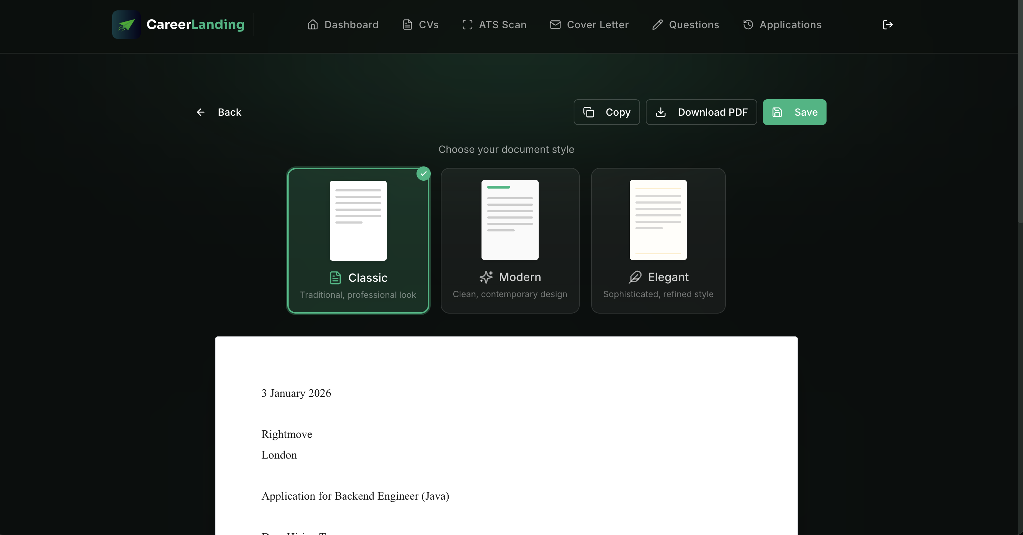Click the cover letter document preview
1023x535 pixels.
(506, 437)
